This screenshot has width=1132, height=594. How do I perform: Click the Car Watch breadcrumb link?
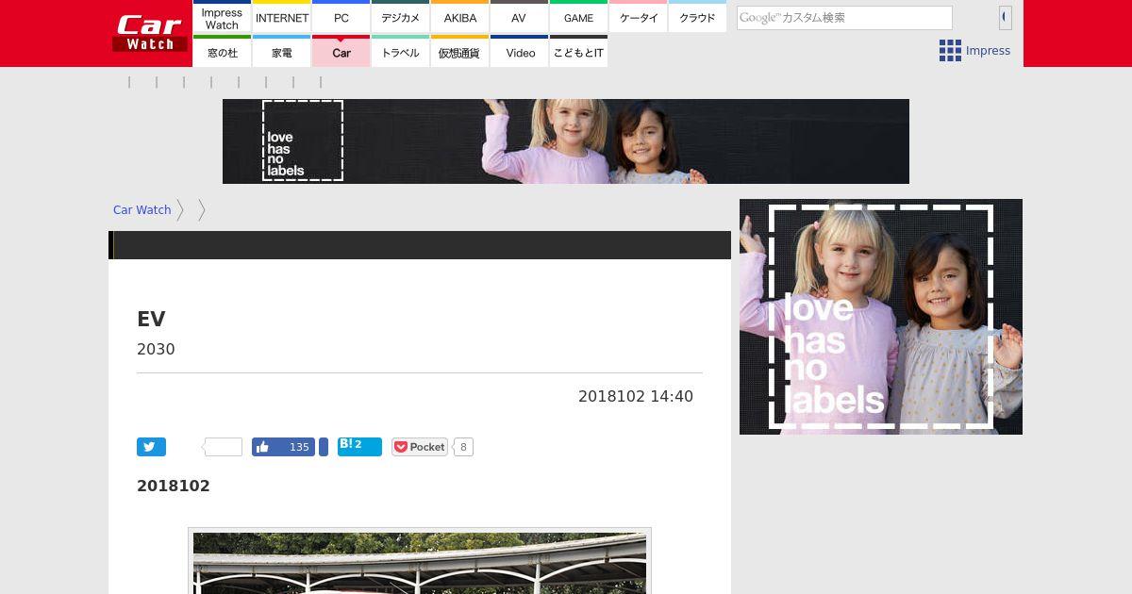point(142,210)
